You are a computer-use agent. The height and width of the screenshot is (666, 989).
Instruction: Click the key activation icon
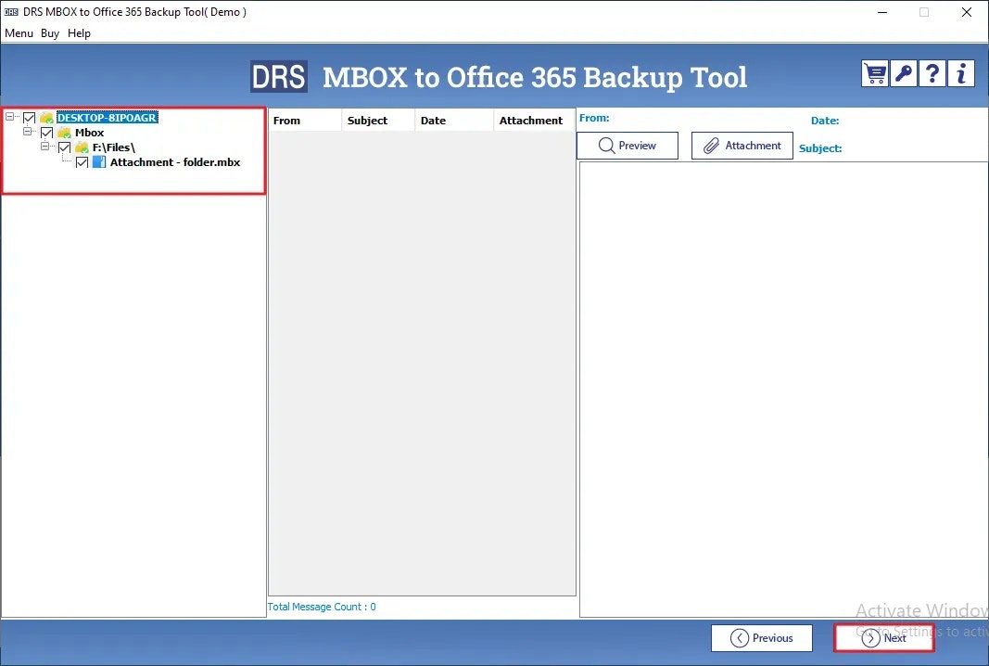click(x=903, y=74)
